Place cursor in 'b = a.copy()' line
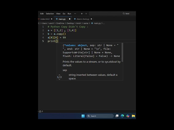The height and width of the screenshot is (130, 174). [x=57, y=34]
